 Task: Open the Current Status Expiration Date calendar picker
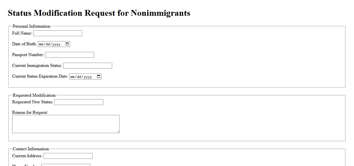[99, 77]
